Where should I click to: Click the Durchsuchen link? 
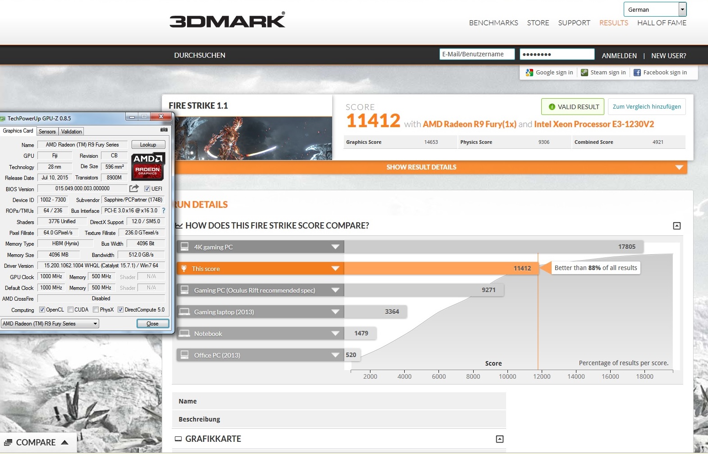(x=200, y=55)
